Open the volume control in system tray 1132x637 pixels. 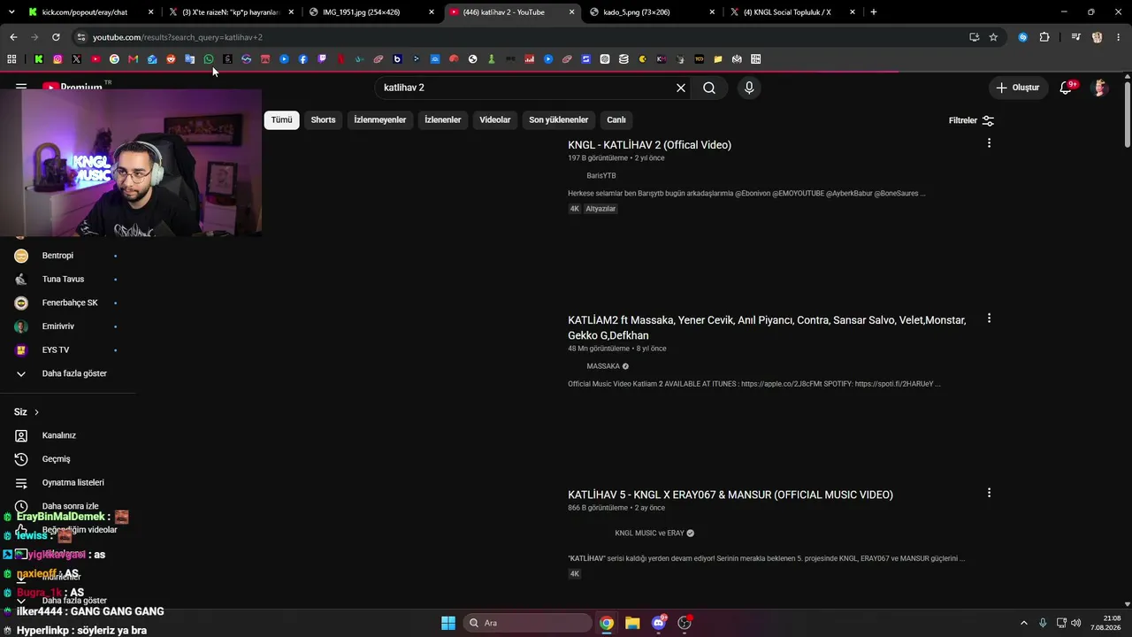(x=1075, y=623)
